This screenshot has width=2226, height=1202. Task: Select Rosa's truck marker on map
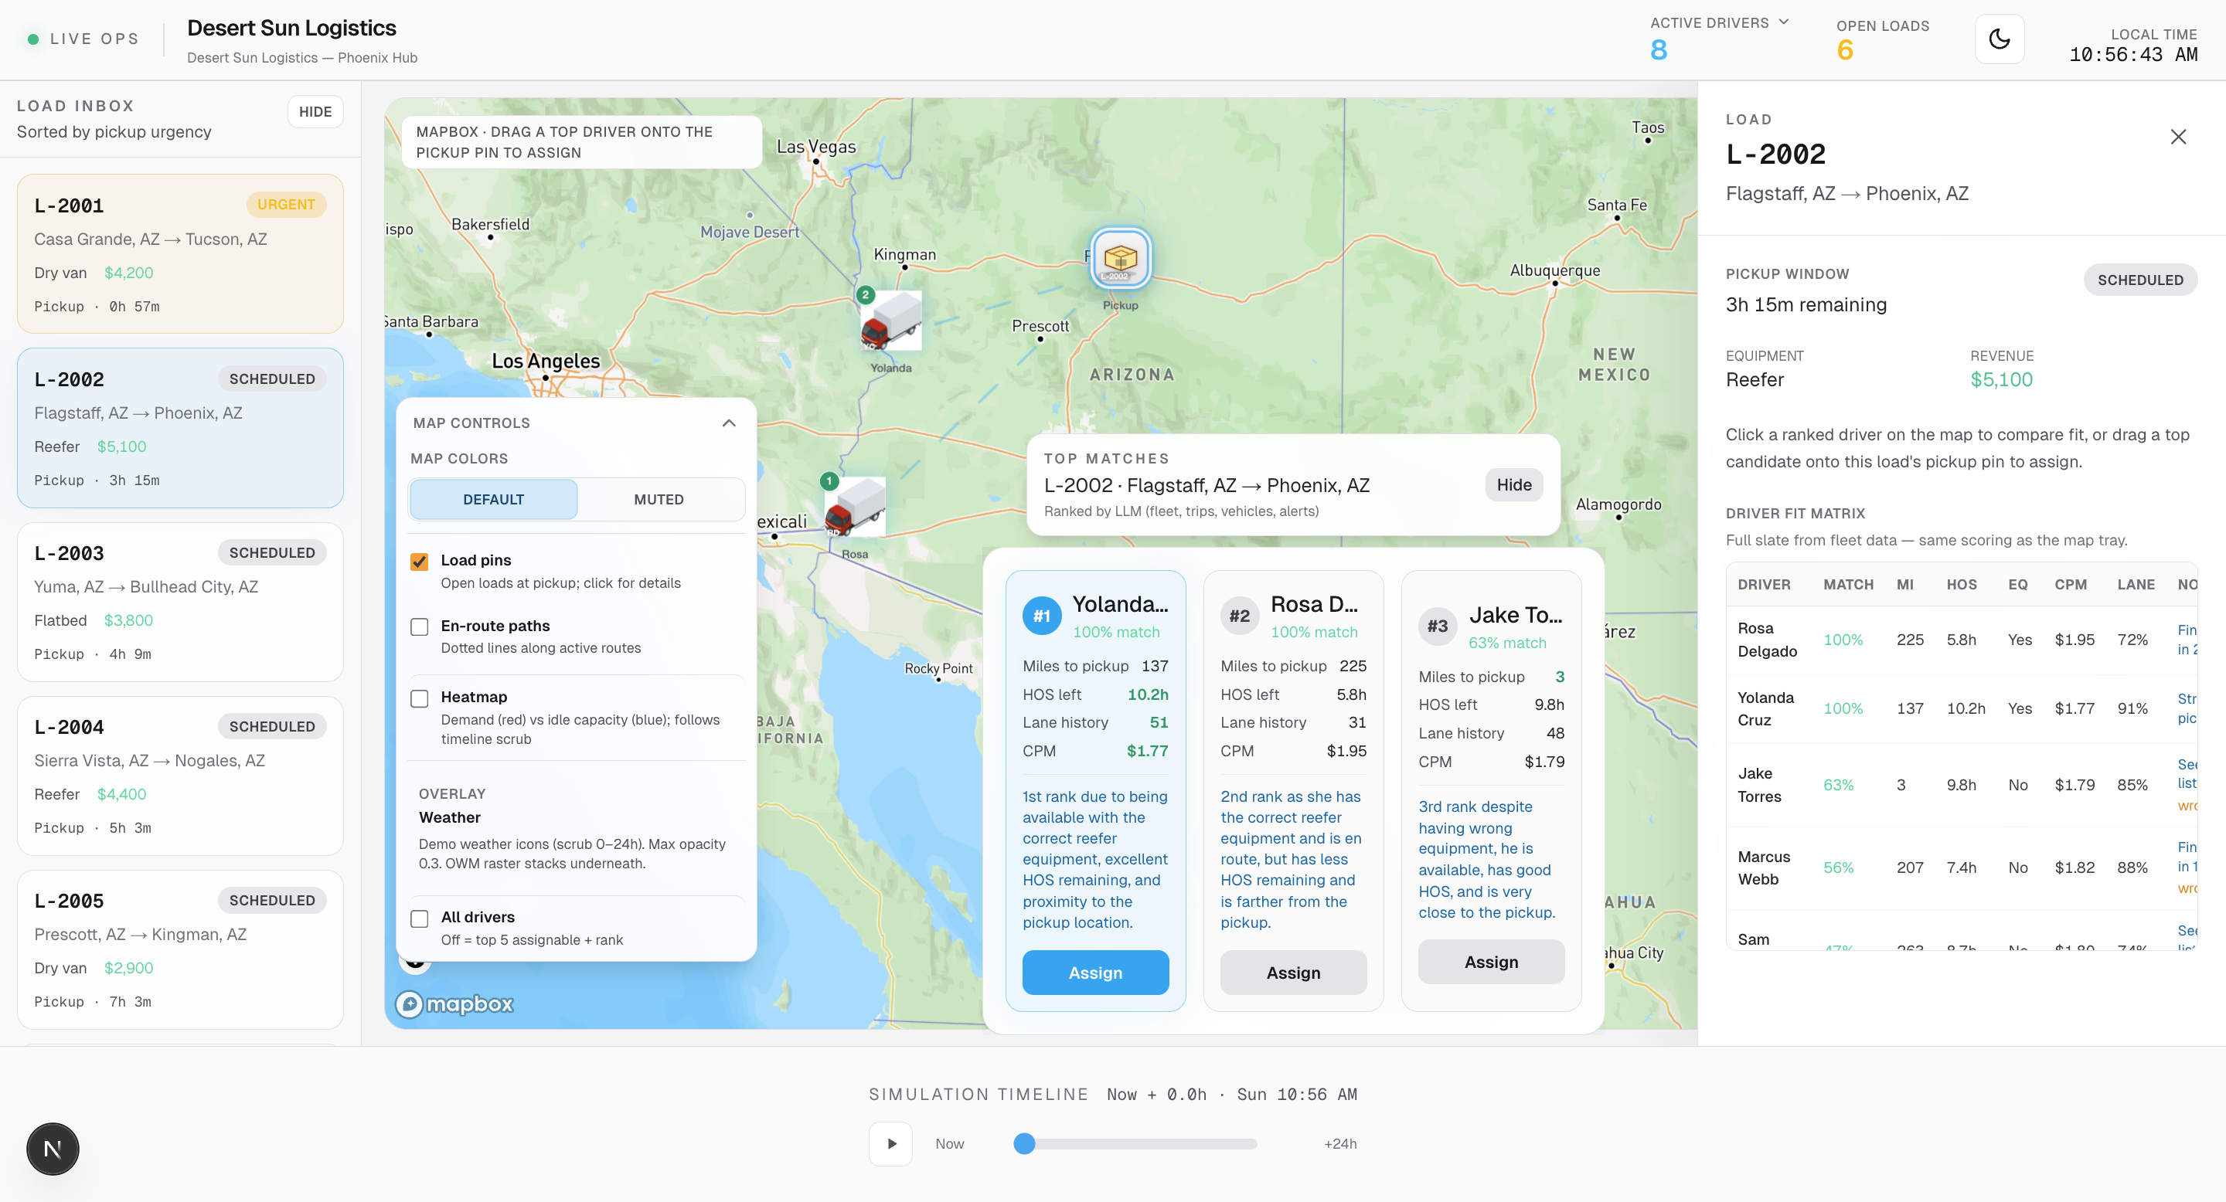tap(854, 508)
